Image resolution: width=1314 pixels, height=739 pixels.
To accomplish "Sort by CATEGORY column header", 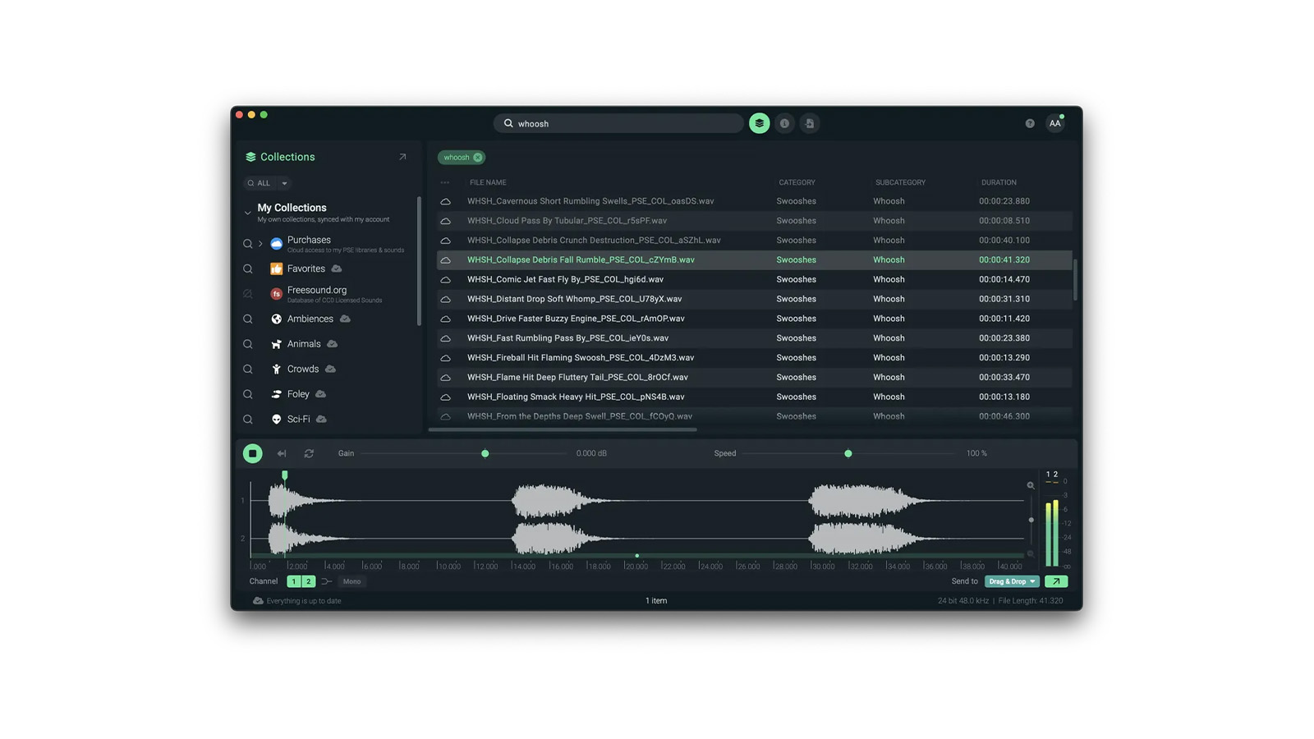I will click(797, 182).
